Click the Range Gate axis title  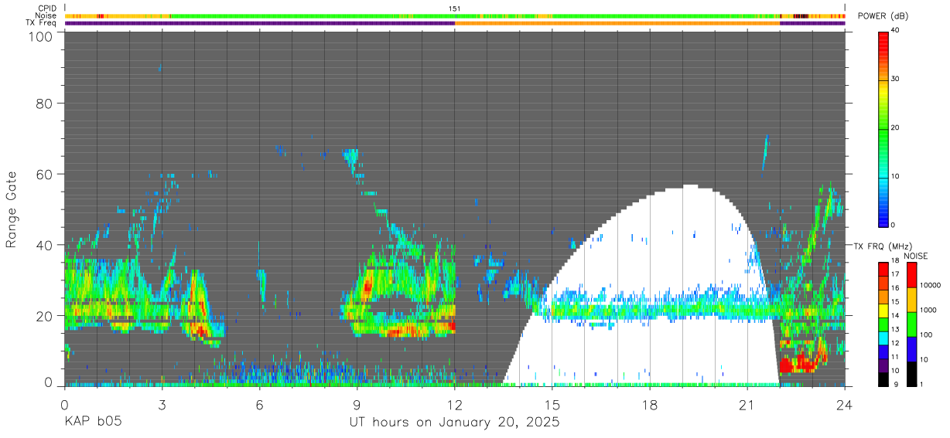click(12, 210)
